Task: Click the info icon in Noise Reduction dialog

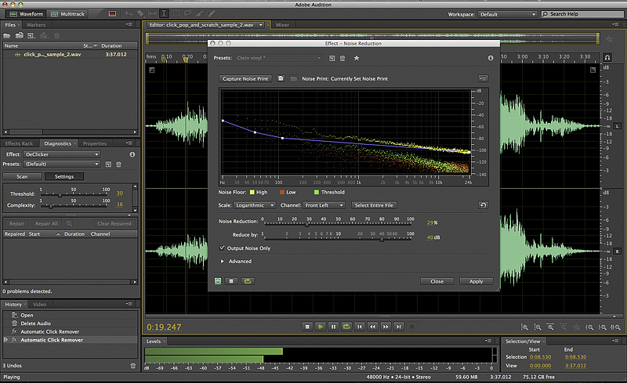Action: pyautogui.click(x=491, y=58)
